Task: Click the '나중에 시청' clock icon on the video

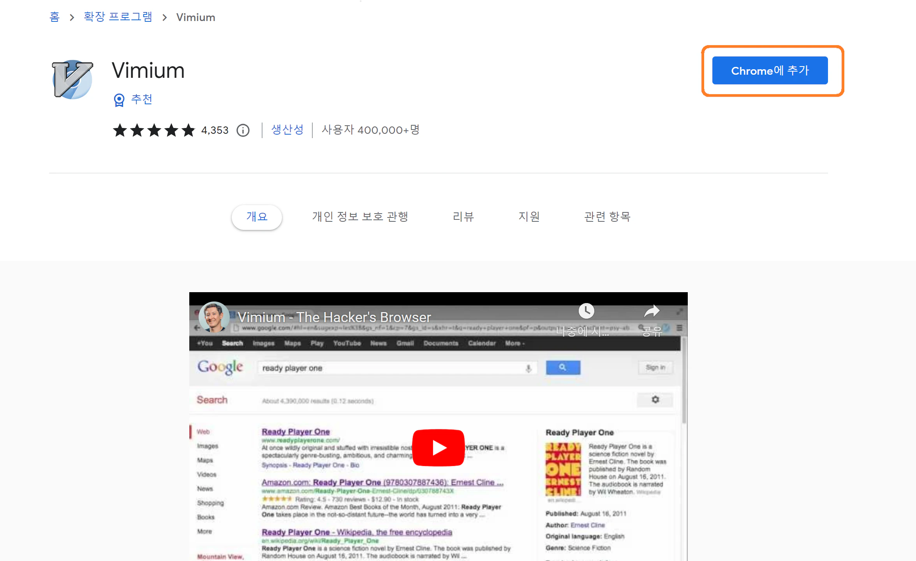Action: (587, 311)
